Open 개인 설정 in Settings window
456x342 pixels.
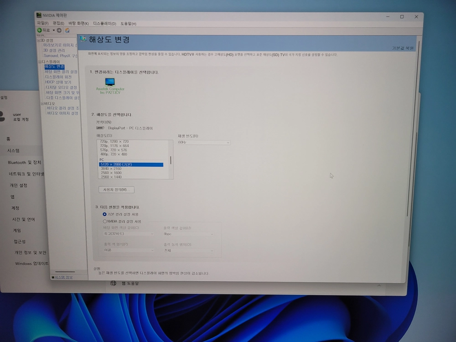click(18, 185)
